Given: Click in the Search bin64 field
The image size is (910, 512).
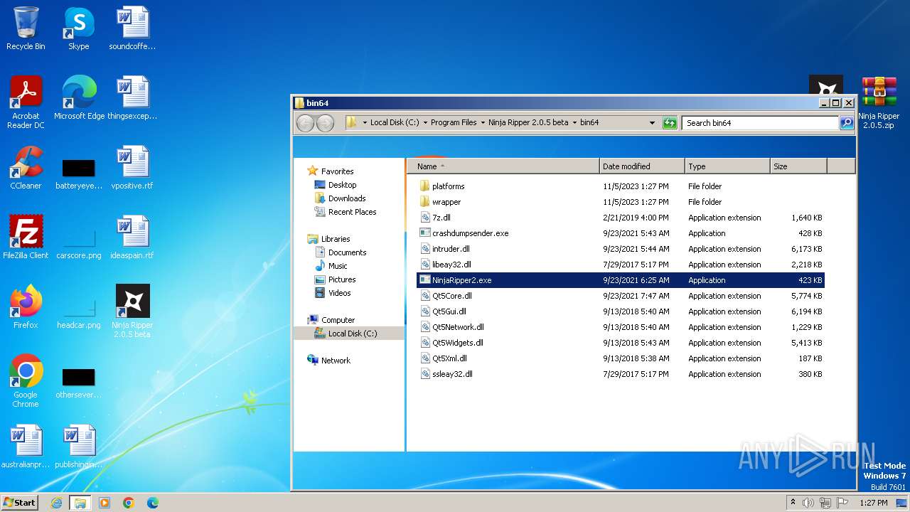Looking at the screenshot, I should [x=760, y=123].
